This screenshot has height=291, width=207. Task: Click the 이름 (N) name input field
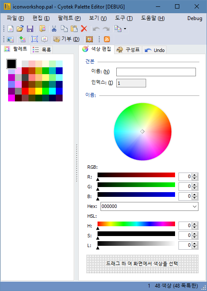point(156,72)
